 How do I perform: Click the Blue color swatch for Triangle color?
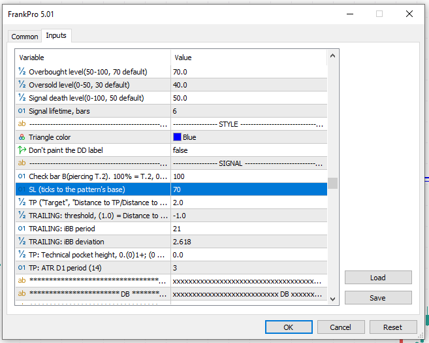177,137
